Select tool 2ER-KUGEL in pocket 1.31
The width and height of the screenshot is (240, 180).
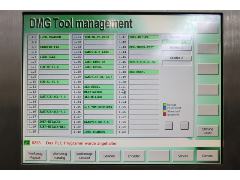tap(99, 87)
